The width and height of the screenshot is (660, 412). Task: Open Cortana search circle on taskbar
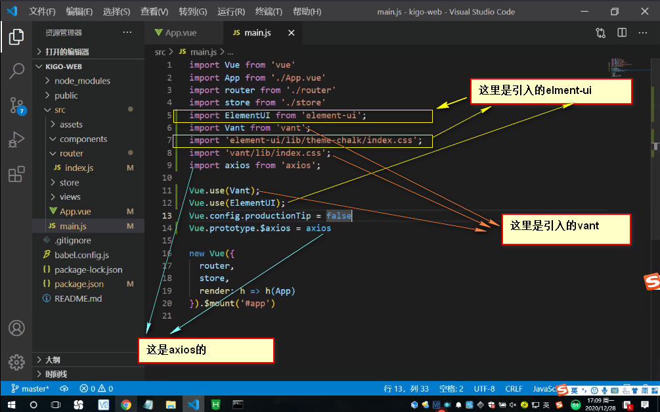coord(33,405)
